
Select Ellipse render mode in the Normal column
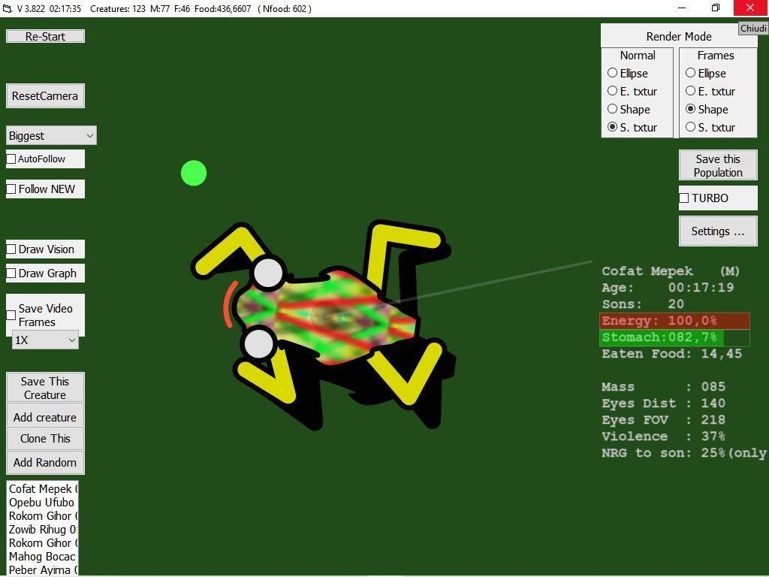(x=613, y=73)
